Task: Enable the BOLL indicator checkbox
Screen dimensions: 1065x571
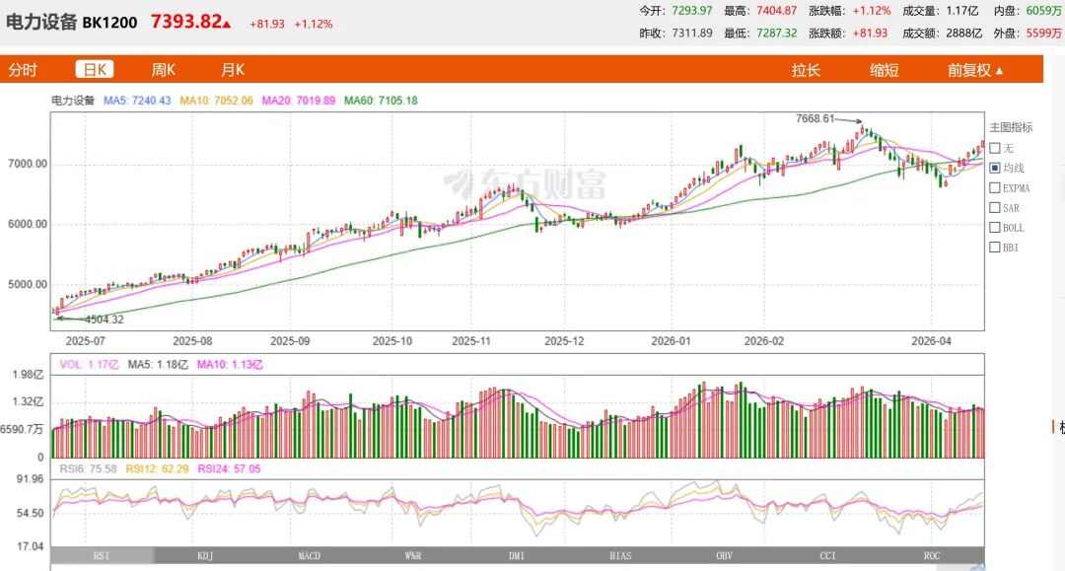Action: pyautogui.click(x=995, y=228)
